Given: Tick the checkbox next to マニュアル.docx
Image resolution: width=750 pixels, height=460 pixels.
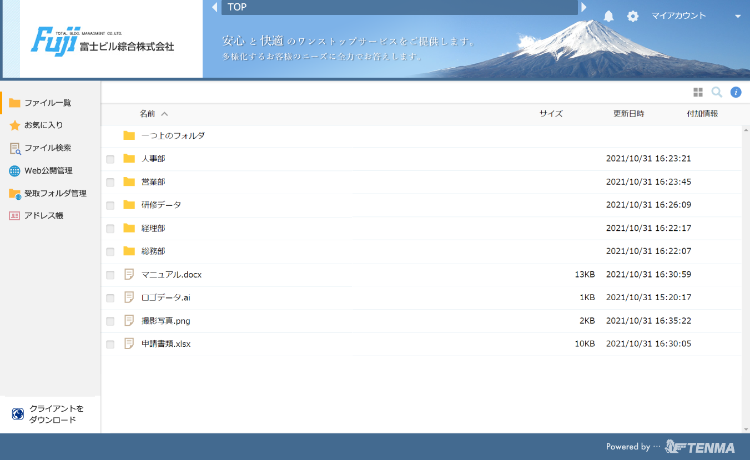Looking at the screenshot, I should [110, 275].
